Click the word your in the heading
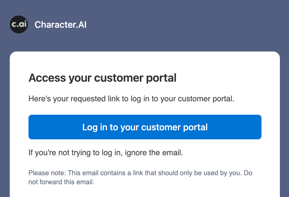 tap(80, 79)
